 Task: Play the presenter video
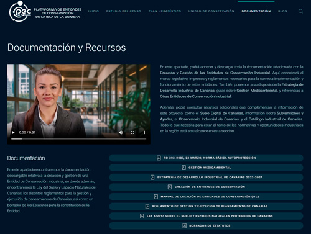(13, 132)
